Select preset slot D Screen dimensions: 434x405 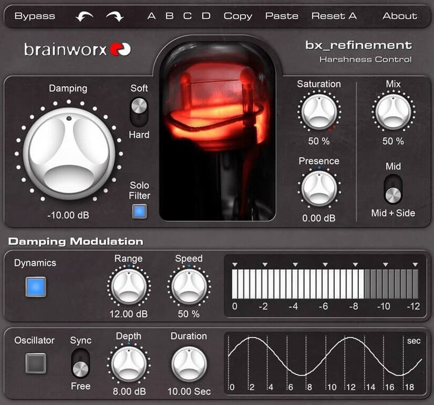pyautogui.click(x=205, y=16)
